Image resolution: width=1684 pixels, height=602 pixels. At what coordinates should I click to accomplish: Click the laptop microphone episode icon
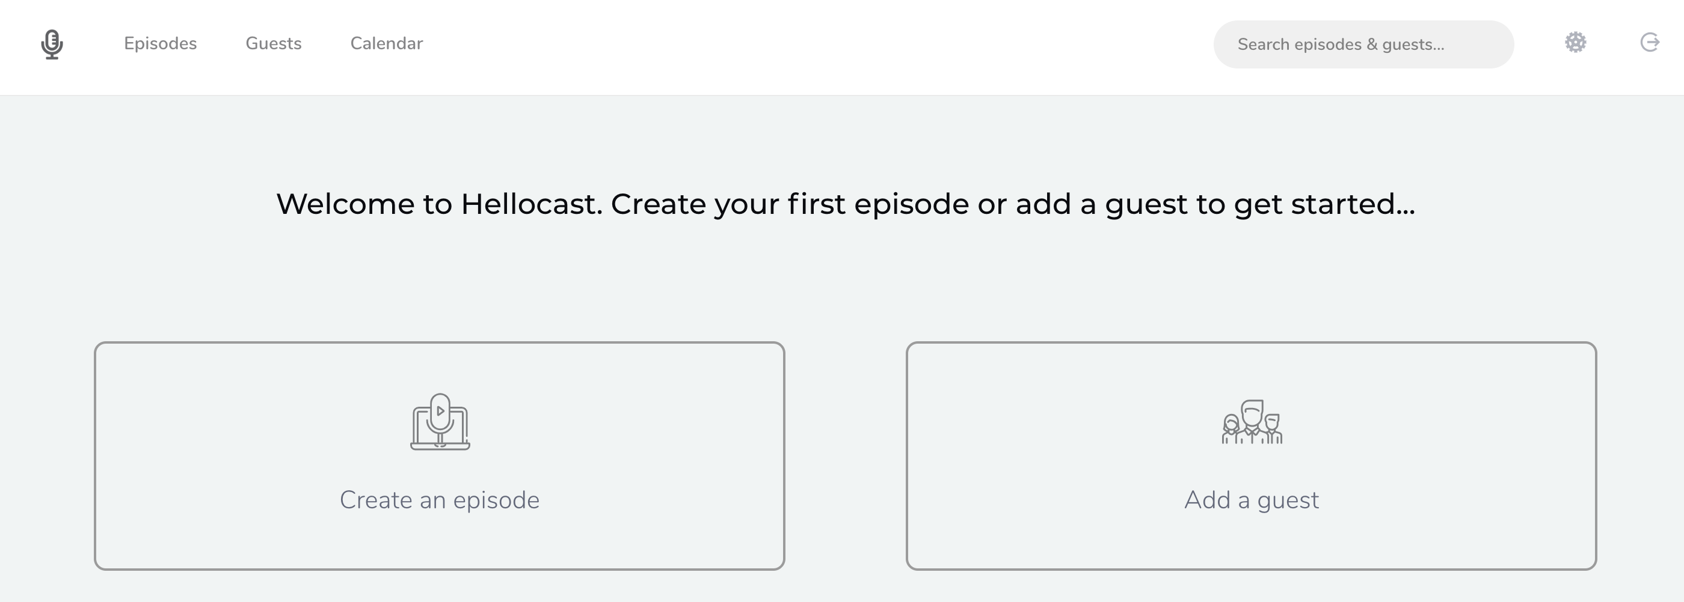(440, 422)
